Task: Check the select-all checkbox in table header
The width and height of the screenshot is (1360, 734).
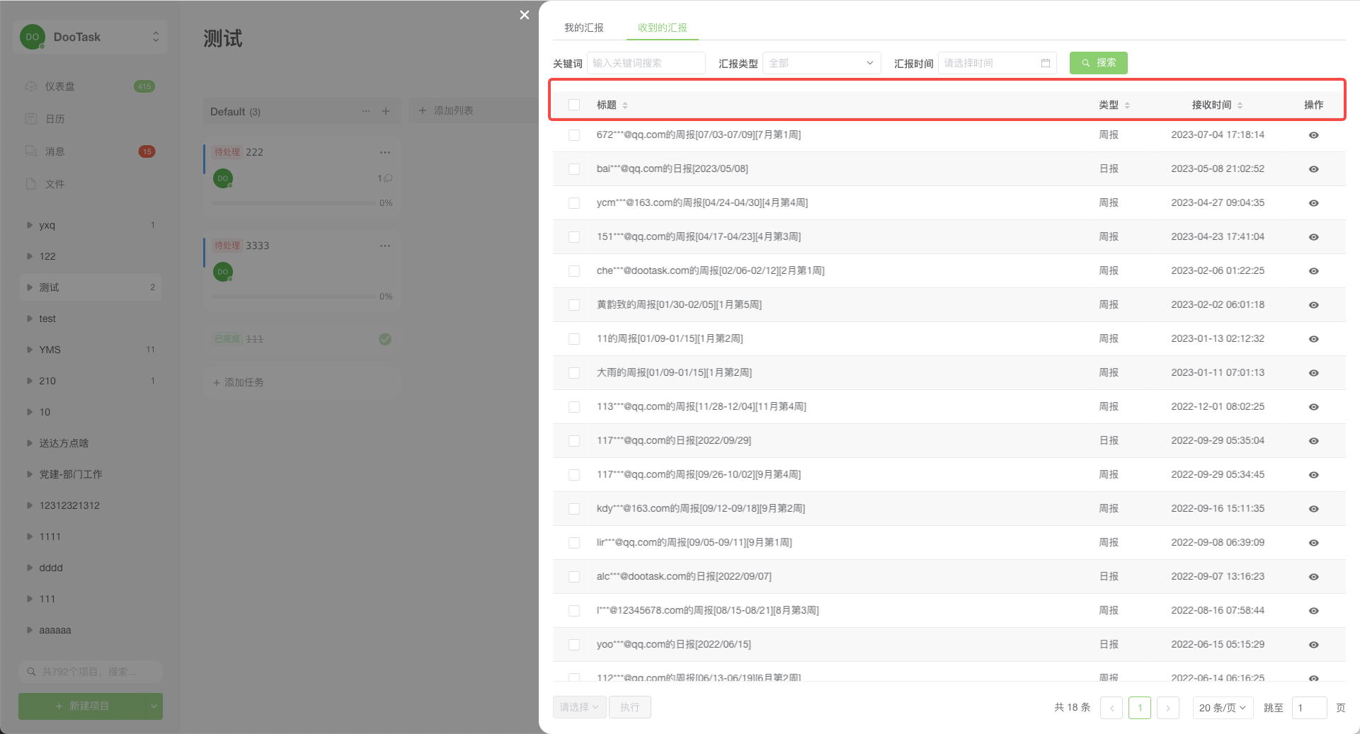Action: [574, 105]
